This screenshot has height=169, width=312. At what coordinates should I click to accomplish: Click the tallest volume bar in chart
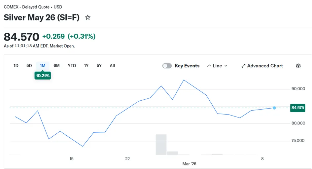click(x=161, y=144)
